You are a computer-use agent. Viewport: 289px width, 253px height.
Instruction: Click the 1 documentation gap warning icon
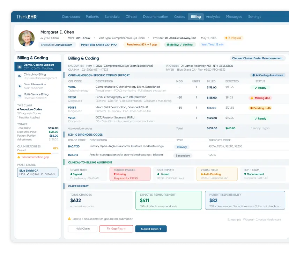click(18, 157)
